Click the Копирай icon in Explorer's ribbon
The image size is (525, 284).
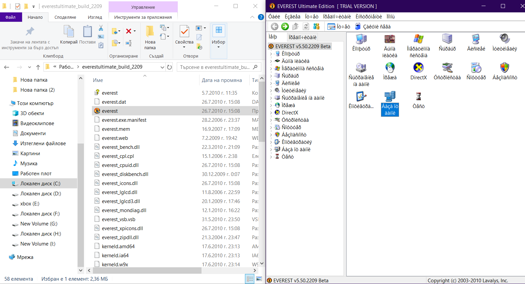pyautogui.click(x=69, y=31)
